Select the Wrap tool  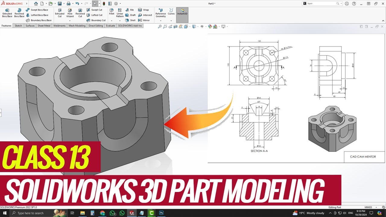point(144,10)
